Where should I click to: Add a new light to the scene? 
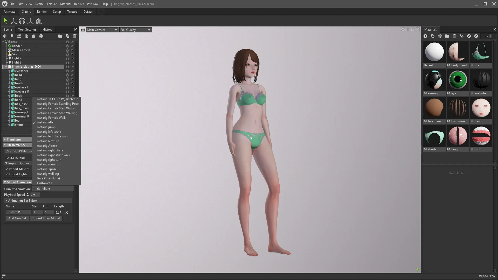tap(12, 36)
